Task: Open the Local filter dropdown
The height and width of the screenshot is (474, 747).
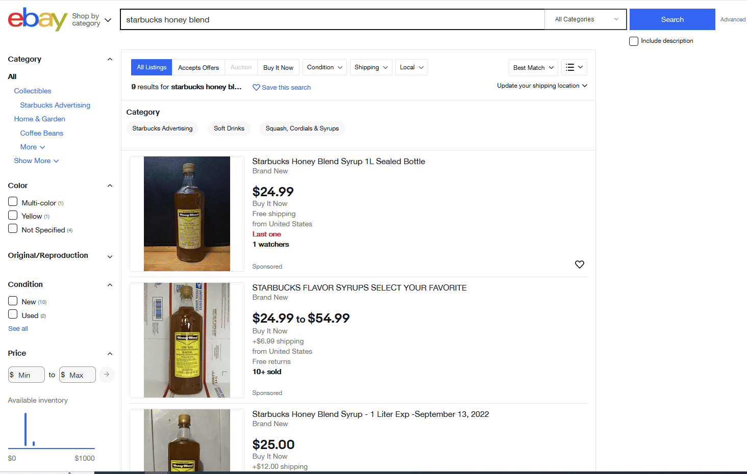Action: (411, 67)
